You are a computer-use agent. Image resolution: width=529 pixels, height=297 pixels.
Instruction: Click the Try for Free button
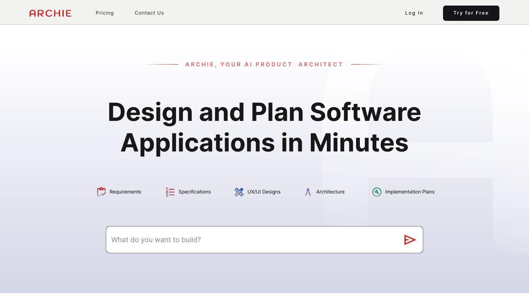click(471, 13)
